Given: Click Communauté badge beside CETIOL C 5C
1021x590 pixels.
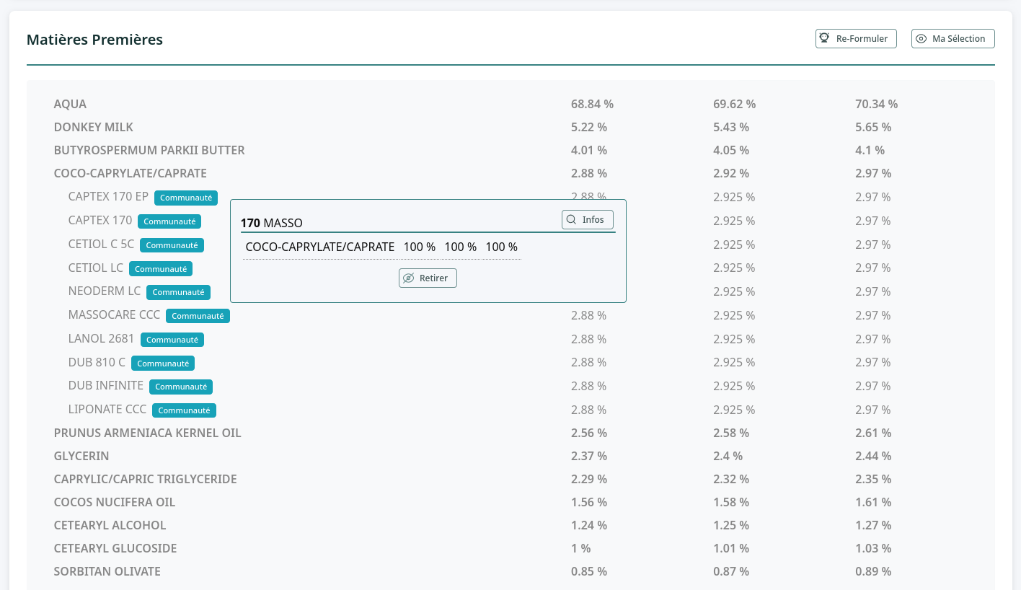Looking at the screenshot, I should pos(172,245).
